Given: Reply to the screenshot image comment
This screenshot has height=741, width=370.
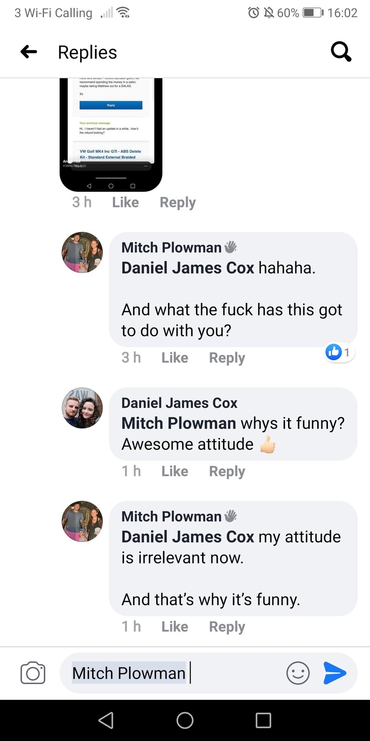Looking at the screenshot, I should click(178, 202).
